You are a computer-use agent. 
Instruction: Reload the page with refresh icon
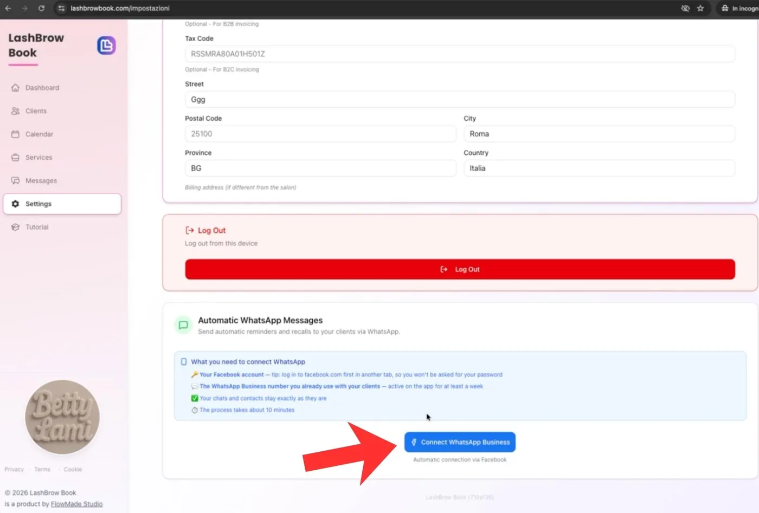[41, 8]
